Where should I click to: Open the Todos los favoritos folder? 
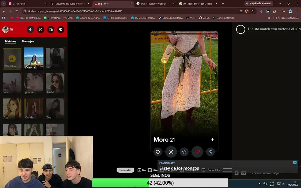tap(287, 18)
